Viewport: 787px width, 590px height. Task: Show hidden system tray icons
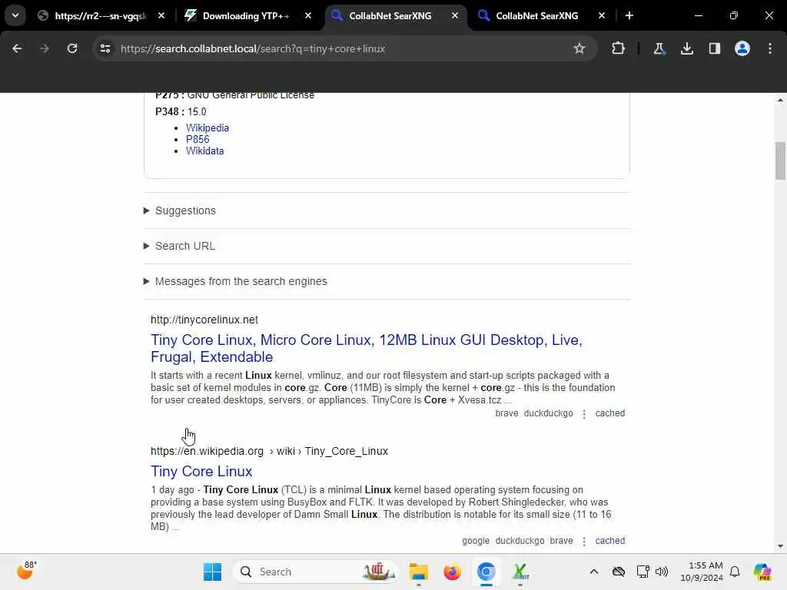click(x=594, y=572)
